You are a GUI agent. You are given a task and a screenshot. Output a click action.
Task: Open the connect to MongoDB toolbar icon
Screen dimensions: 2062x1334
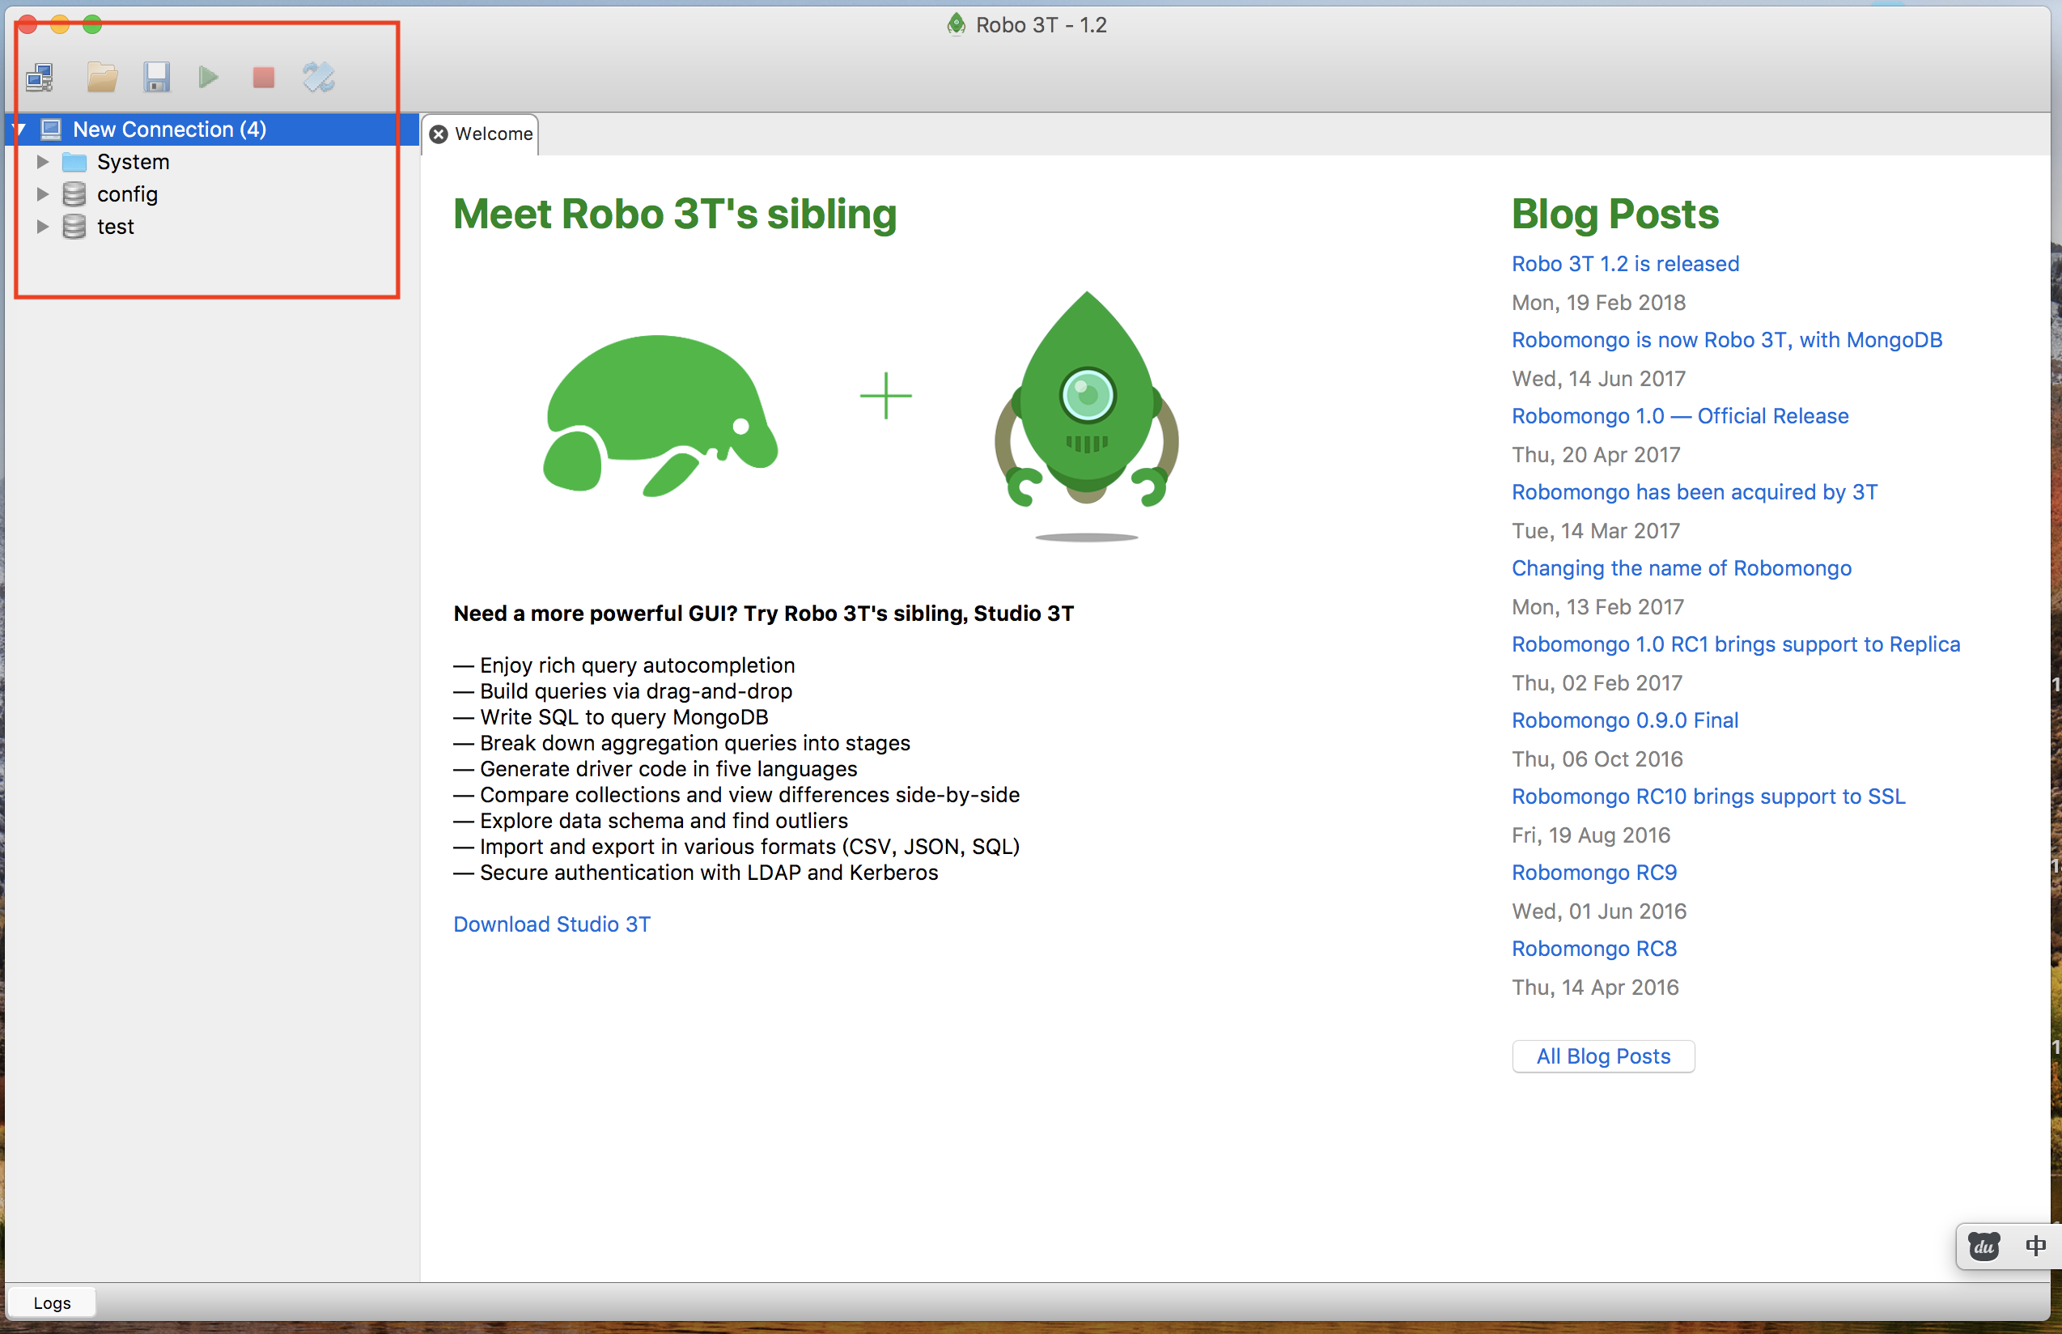40,77
